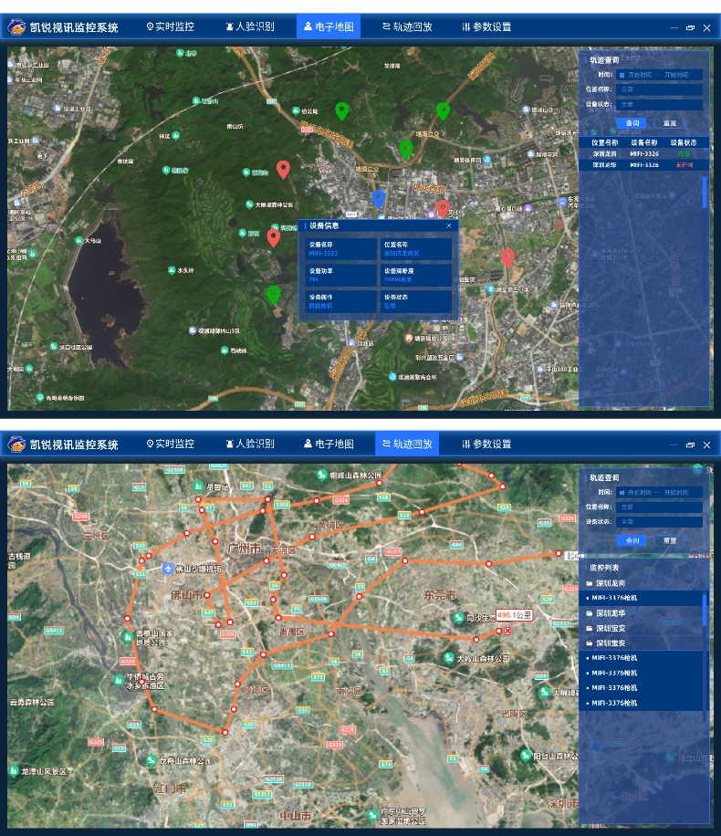Click the 监控列表 scrollbar in the bottom window
The width and height of the screenshot is (721, 836).
[x=704, y=611]
